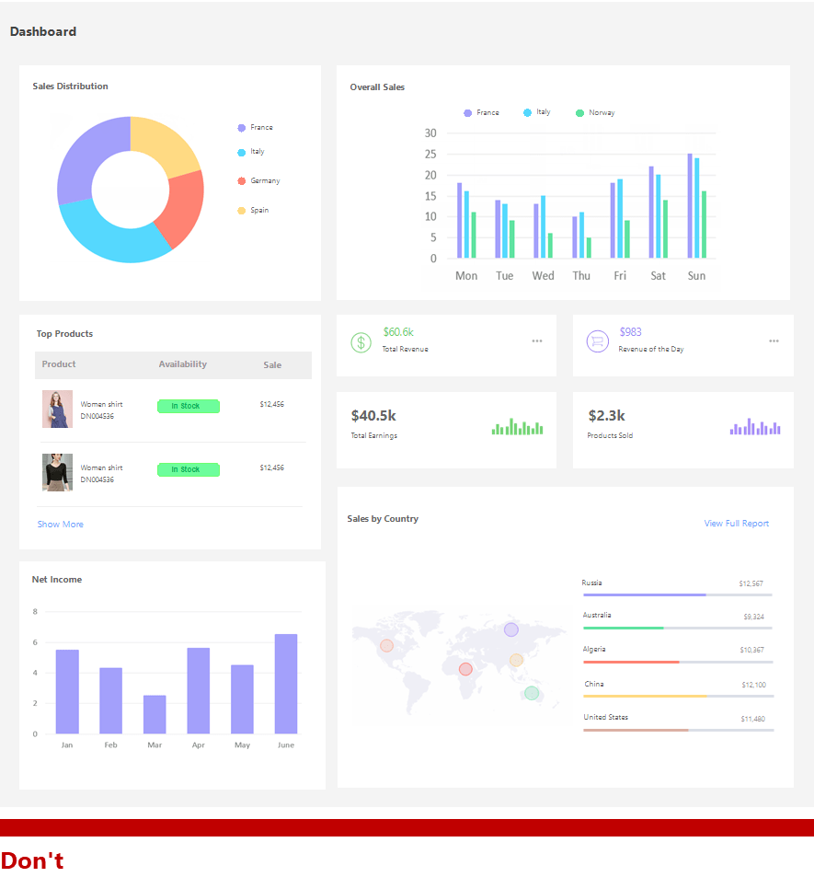Click the Algeria $10,367 amount
The height and width of the screenshot is (877, 814).
pos(751,650)
